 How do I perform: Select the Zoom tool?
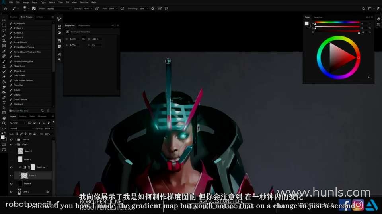tap(4, 123)
